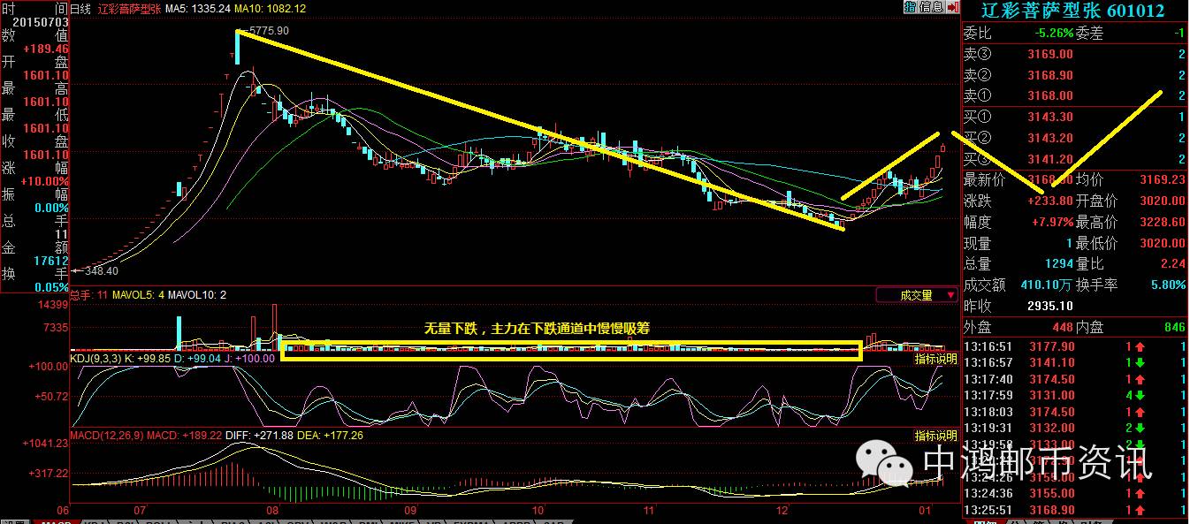Select the 13:16:51 trade tick row
1190x524 pixels.
point(1075,346)
